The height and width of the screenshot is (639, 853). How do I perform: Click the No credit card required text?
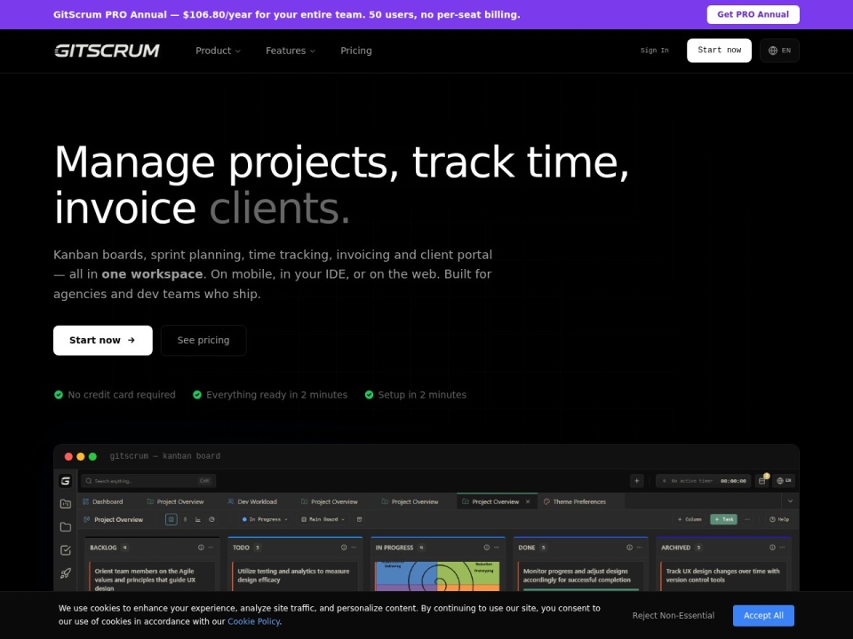(x=122, y=395)
